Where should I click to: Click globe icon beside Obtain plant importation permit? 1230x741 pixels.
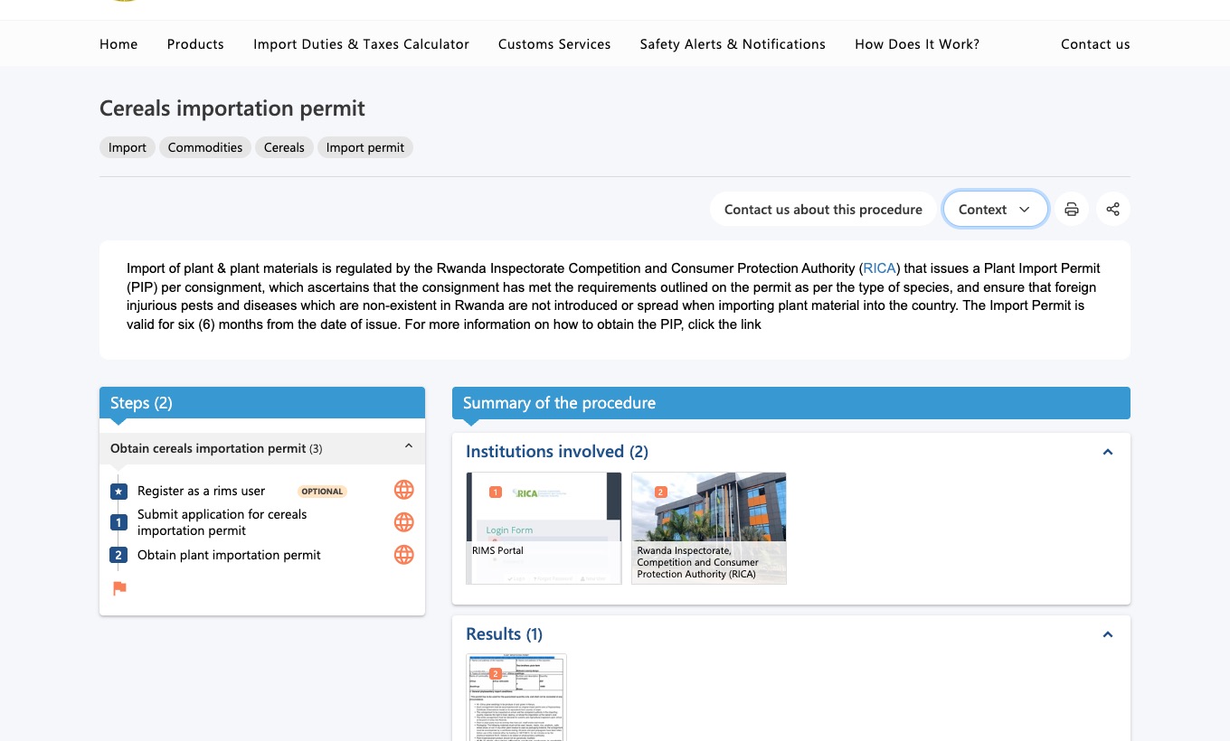404,555
